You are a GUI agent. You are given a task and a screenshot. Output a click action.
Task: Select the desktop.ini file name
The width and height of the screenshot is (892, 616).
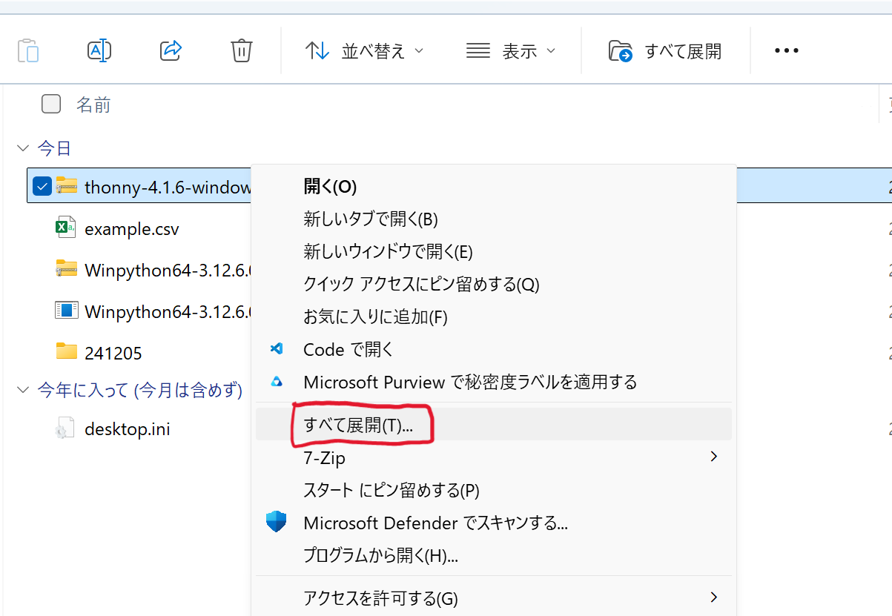click(128, 429)
